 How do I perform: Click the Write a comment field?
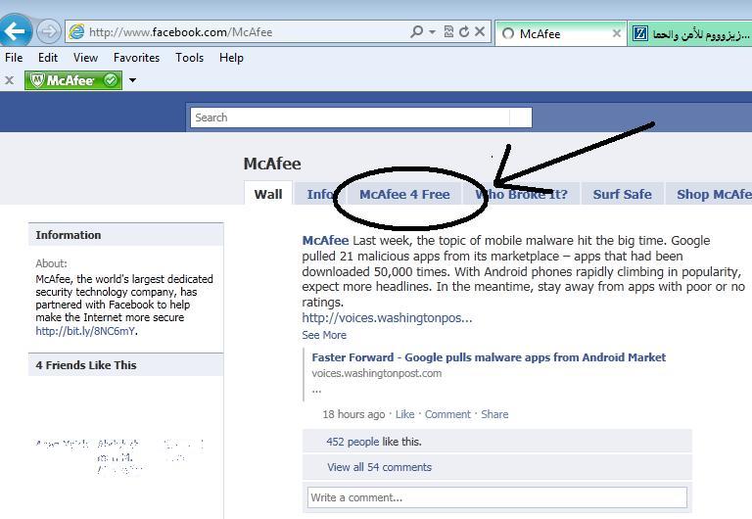tap(496, 497)
